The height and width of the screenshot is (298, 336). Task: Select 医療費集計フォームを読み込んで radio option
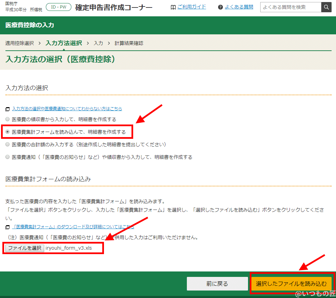8,132
